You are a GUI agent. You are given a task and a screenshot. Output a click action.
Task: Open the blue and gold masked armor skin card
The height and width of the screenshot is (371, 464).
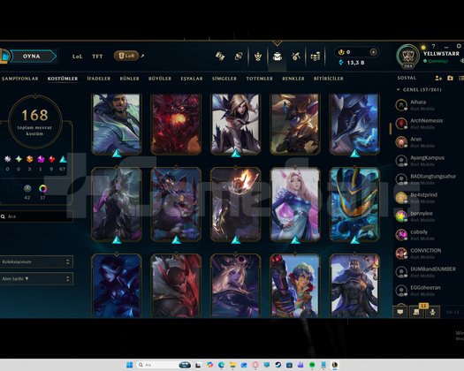pyautogui.click(x=354, y=204)
